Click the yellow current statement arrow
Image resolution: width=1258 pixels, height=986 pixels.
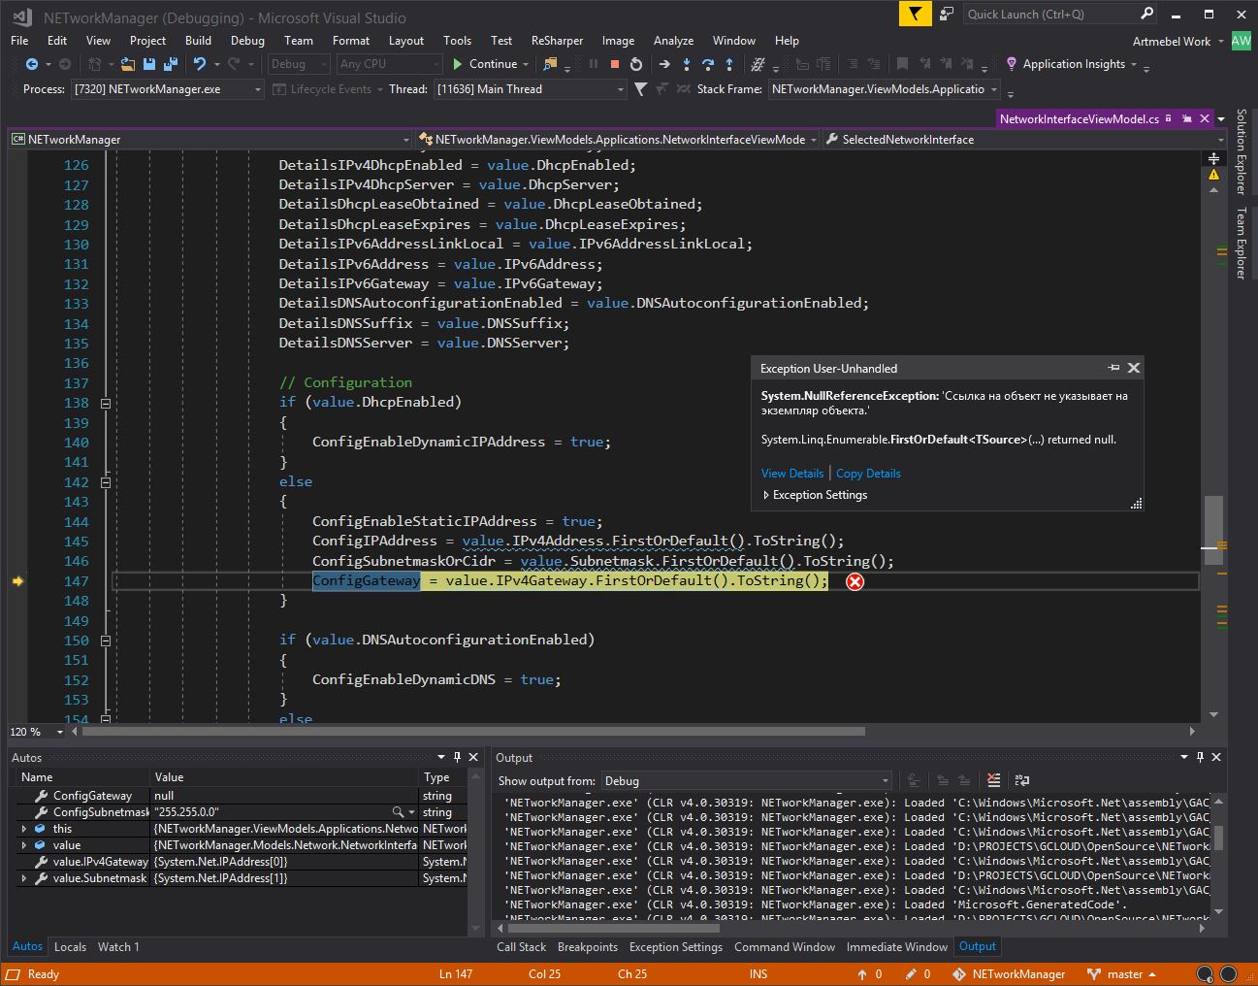[17, 581]
